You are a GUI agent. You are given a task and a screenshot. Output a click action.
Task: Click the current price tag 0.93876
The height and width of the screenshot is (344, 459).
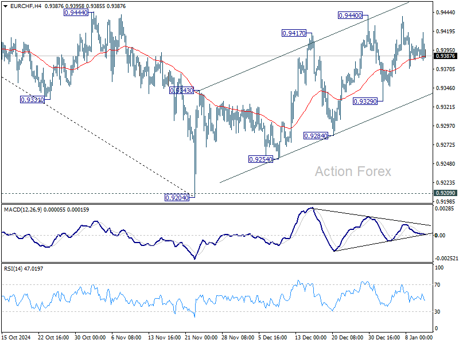pos(445,56)
